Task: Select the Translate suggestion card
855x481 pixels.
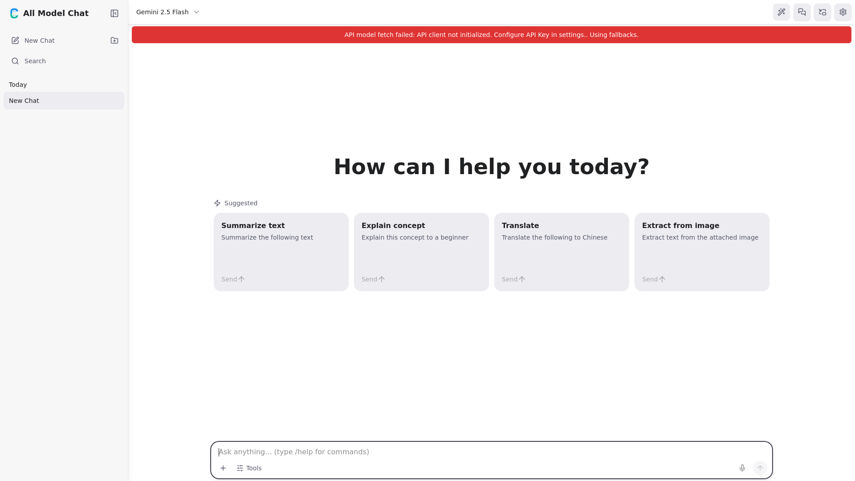Action: coord(562,252)
